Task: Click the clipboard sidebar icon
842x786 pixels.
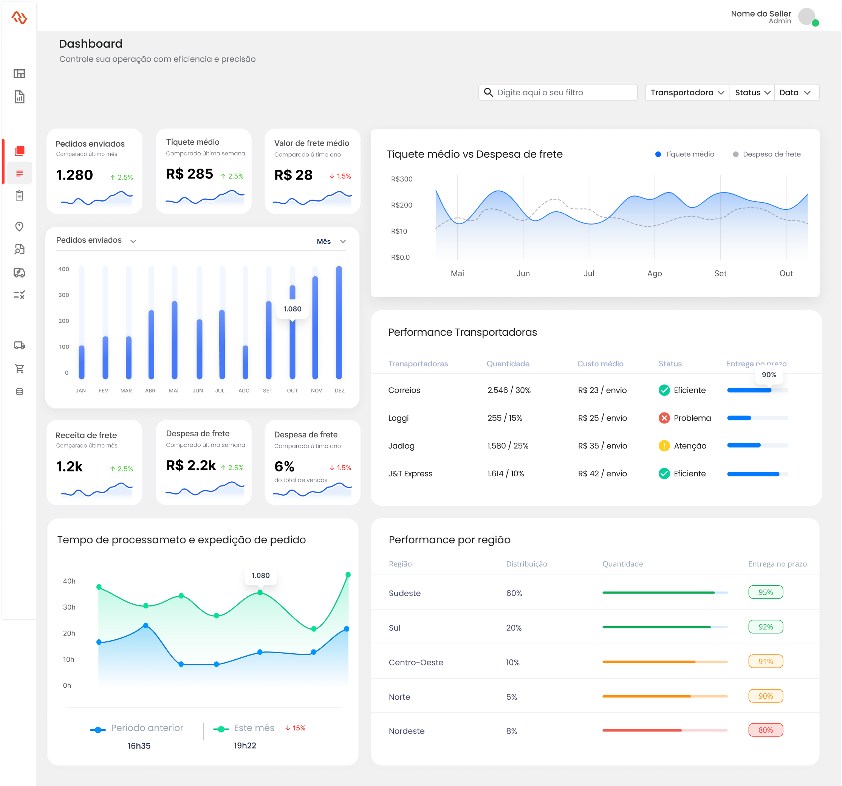Action: [20, 196]
